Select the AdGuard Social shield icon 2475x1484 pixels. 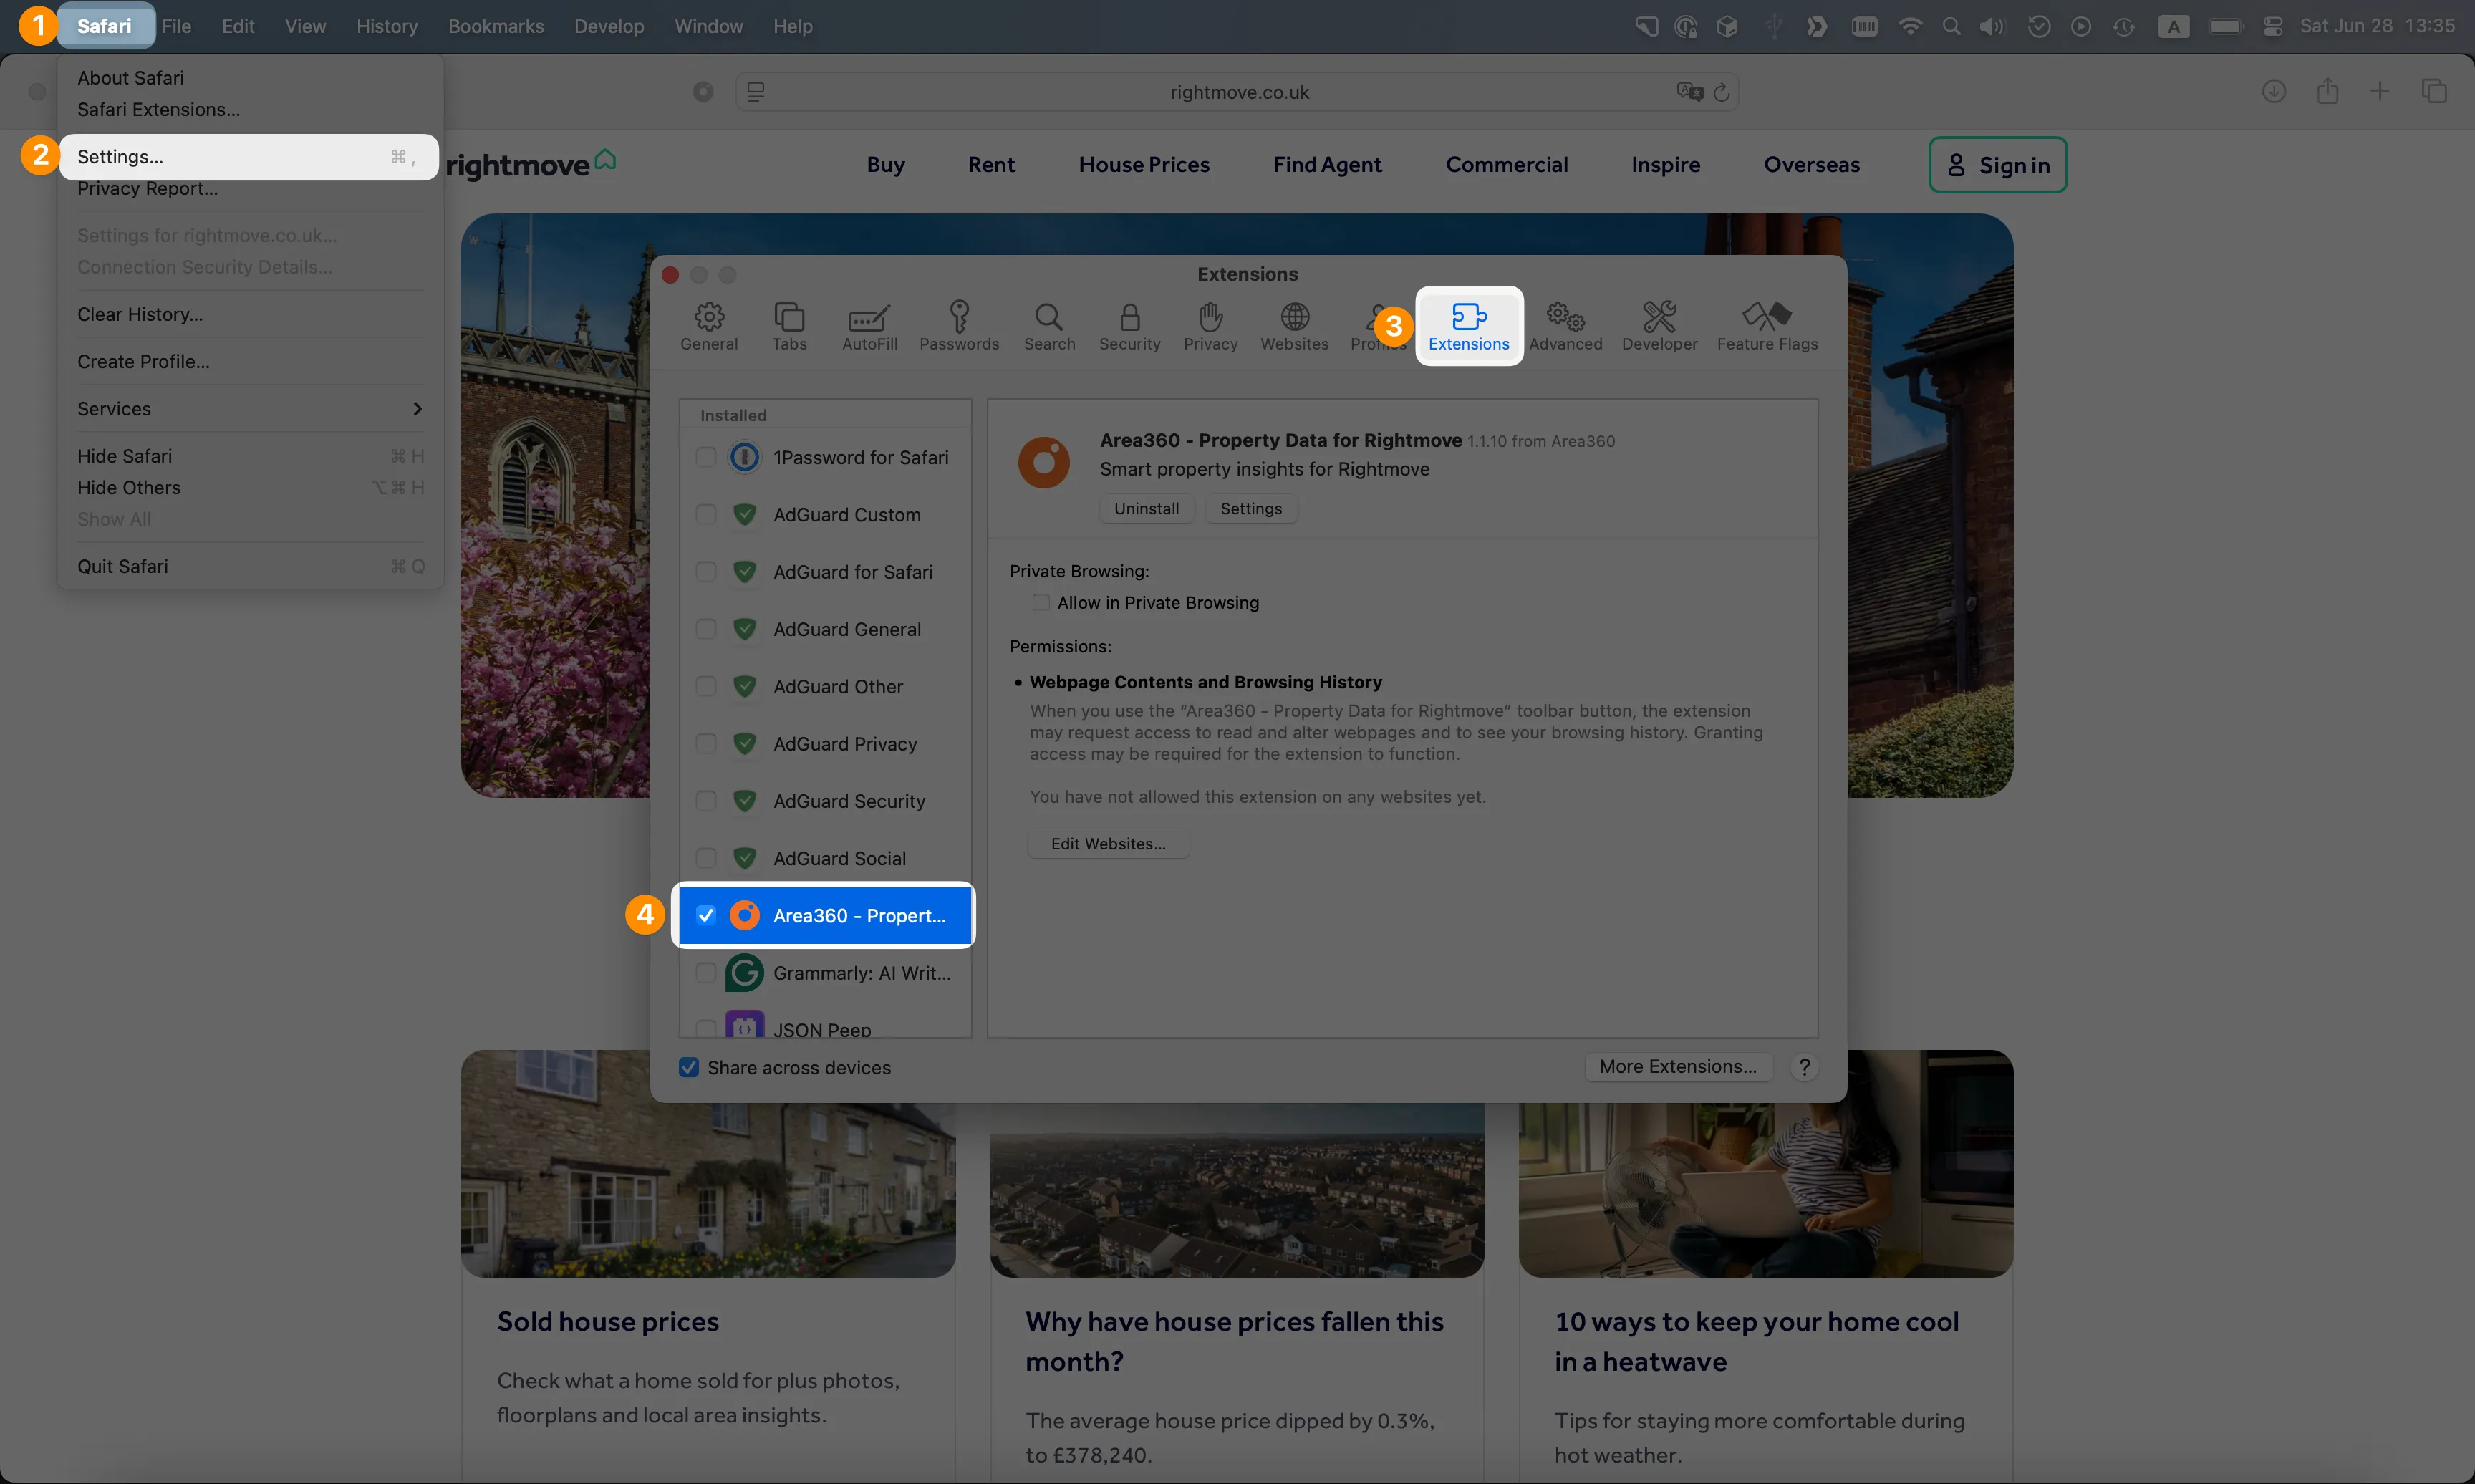pos(743,858)
